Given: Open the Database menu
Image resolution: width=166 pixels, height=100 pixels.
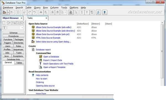Looking at the screenshot, I should (x=8, y=8).
